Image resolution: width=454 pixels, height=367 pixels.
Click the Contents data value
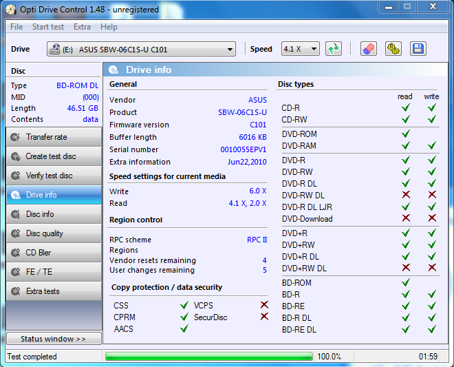(90, 119)
